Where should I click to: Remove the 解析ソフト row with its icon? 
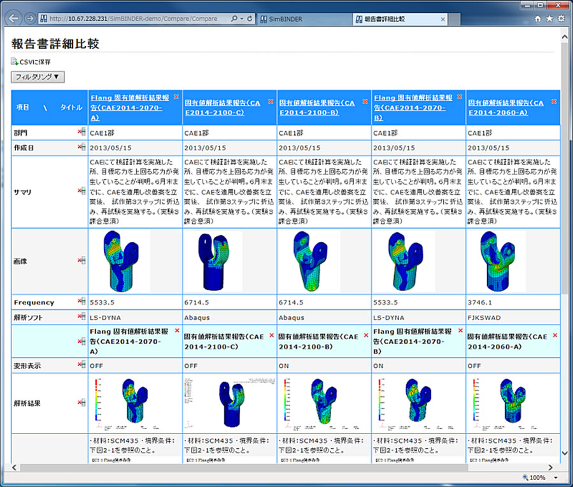[x=81, y=316]
